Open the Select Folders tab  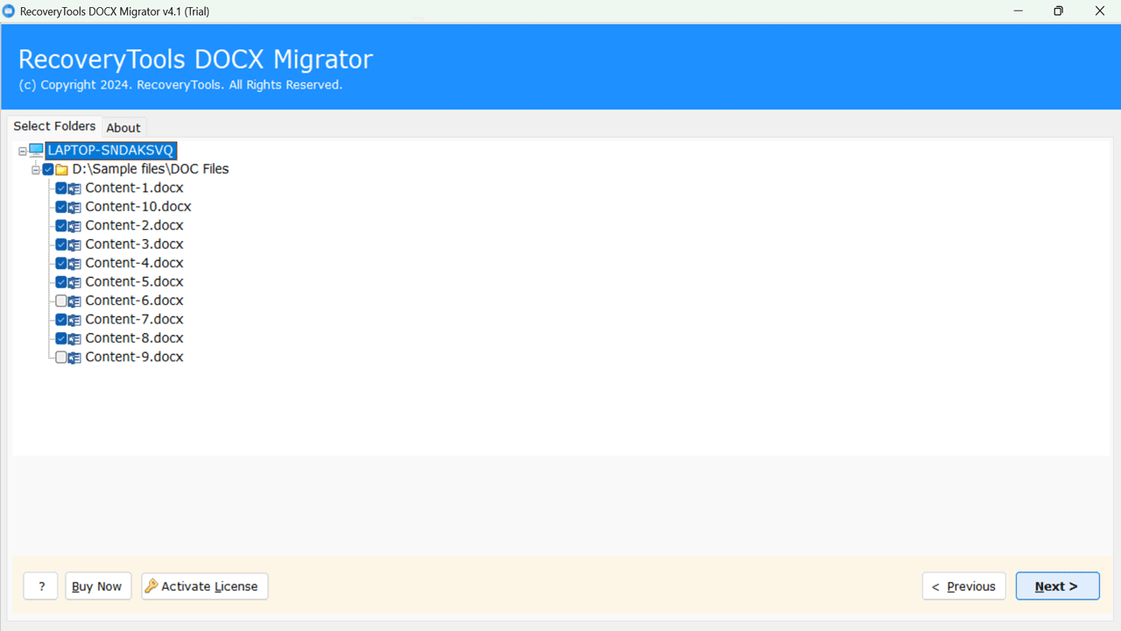tap(54, 126)
